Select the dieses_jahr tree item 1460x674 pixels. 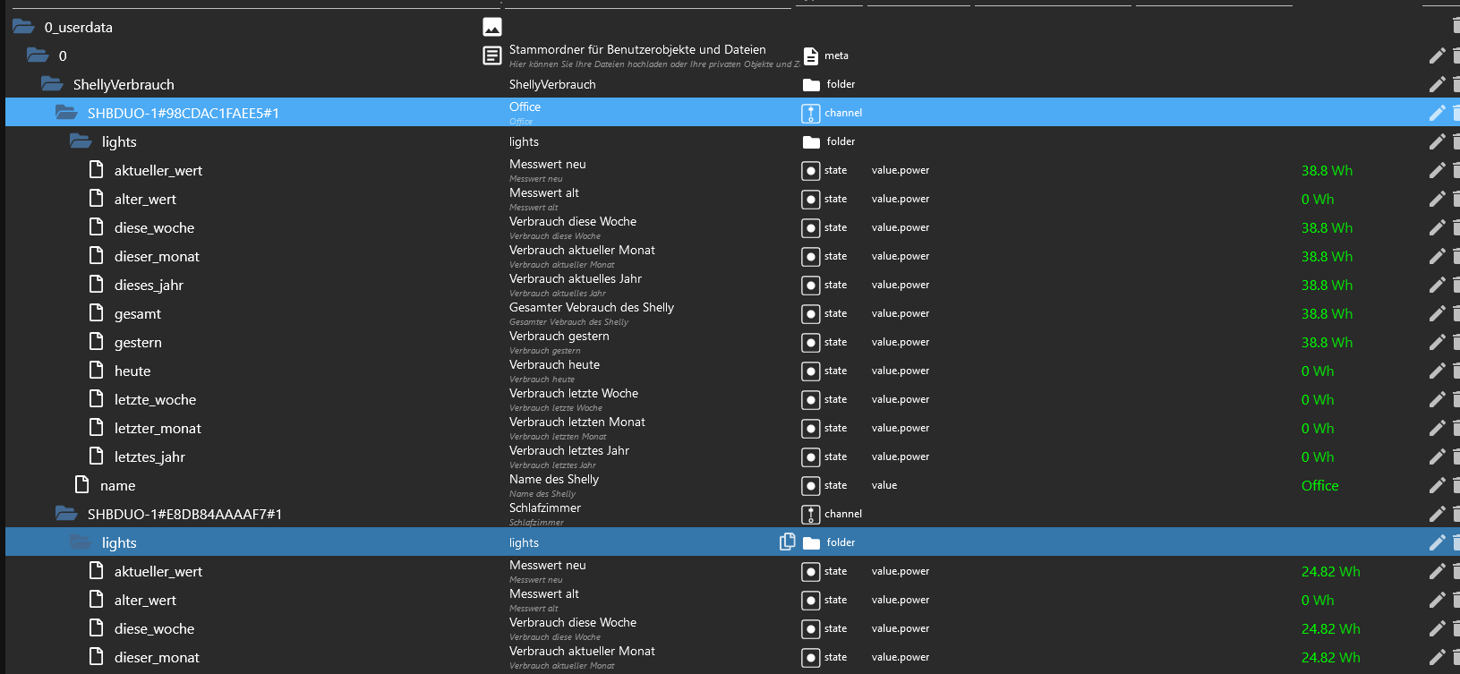point(149,285)
